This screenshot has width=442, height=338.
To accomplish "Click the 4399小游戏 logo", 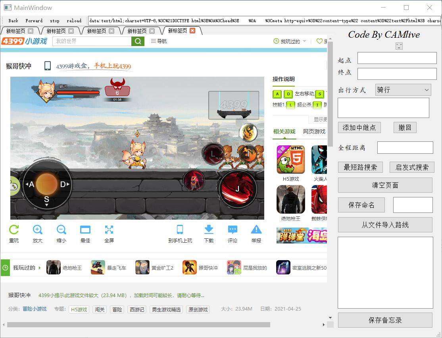I will (x=24, y=41).
